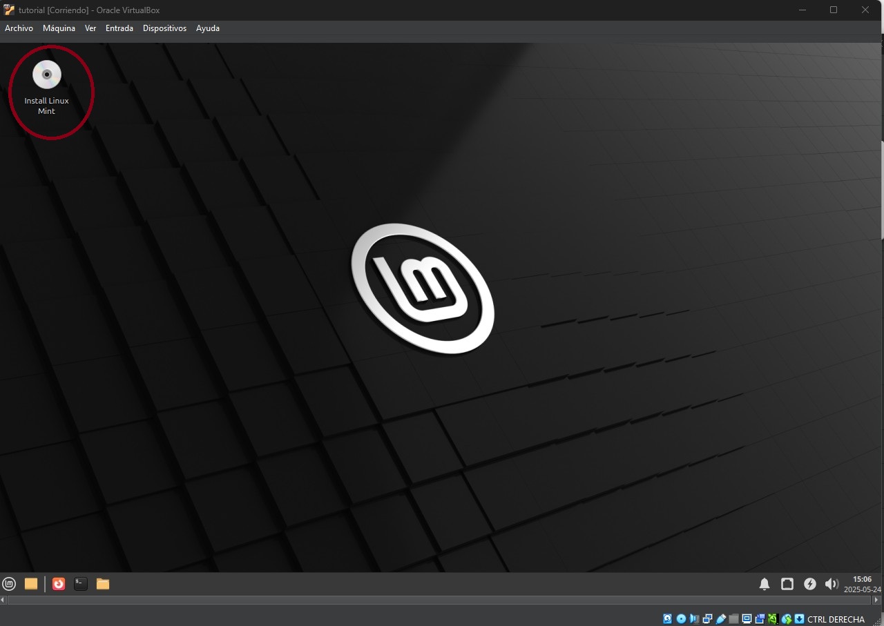Open the sound volume applet

[x=832, y=584]
